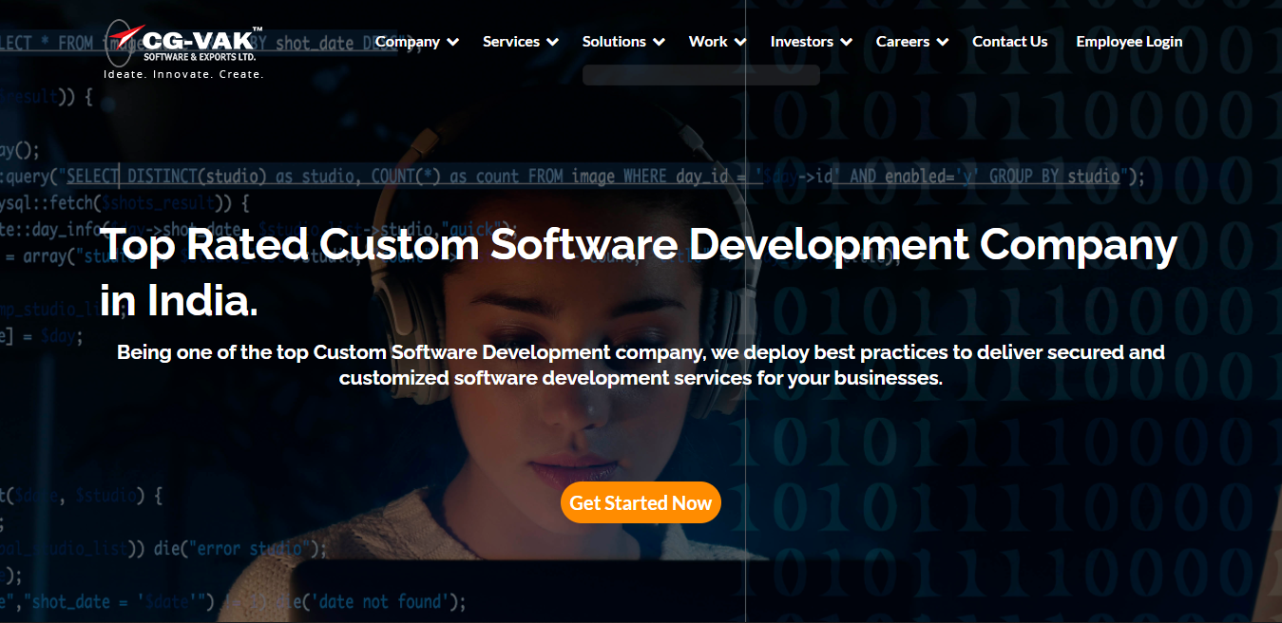Viewport: 1282px width, 623px height.
Task: Open the Services menu
Action: (510, 42)
